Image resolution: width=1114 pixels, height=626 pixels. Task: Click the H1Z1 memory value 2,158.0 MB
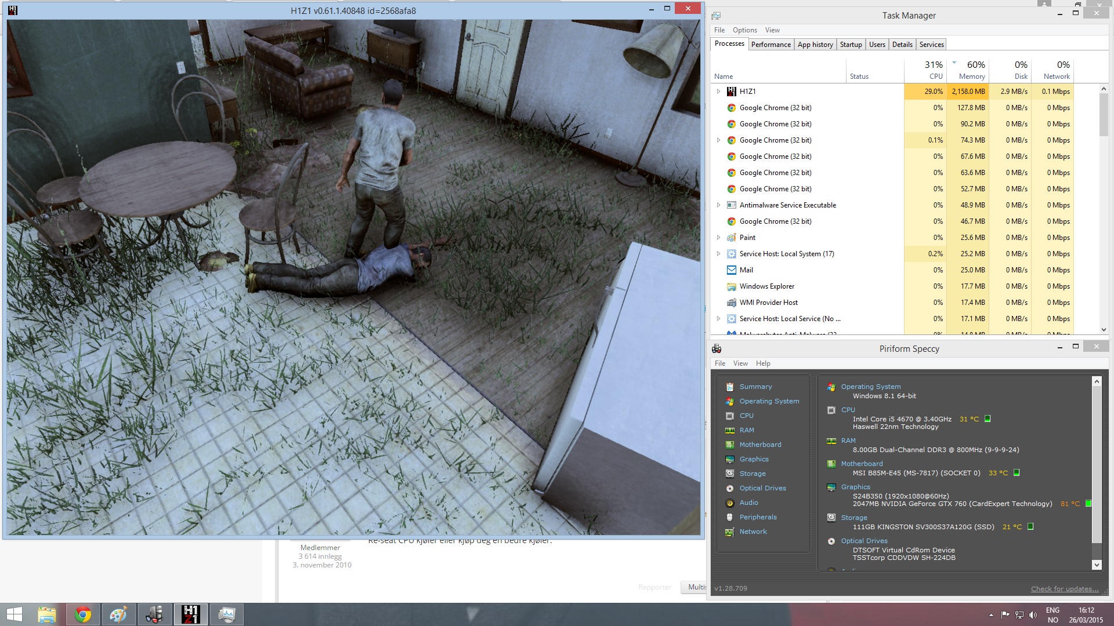coord(967,92)
